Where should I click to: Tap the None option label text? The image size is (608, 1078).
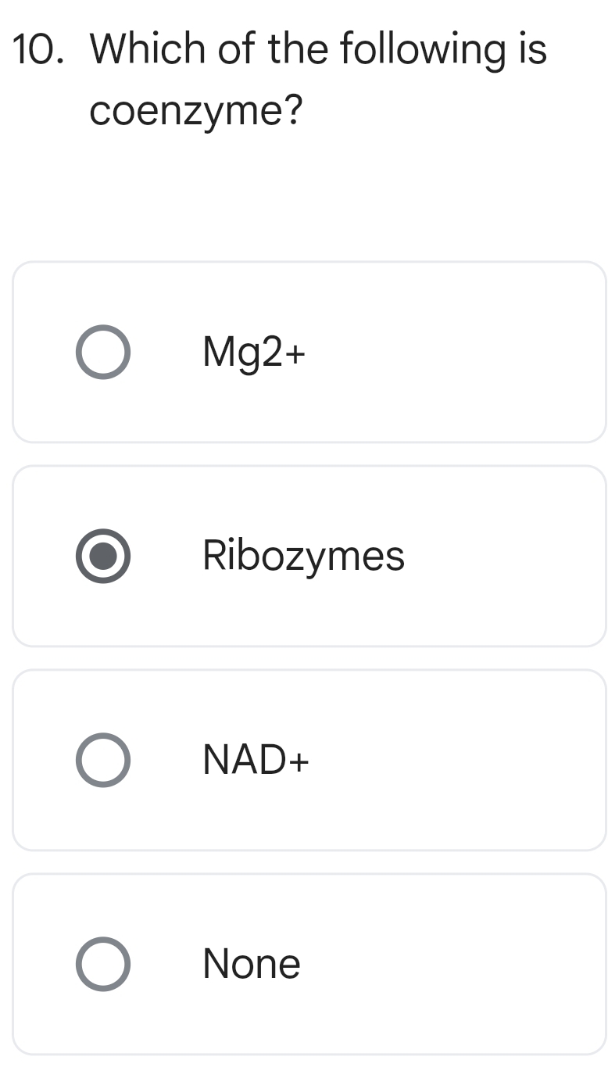(x=251, y=963)
